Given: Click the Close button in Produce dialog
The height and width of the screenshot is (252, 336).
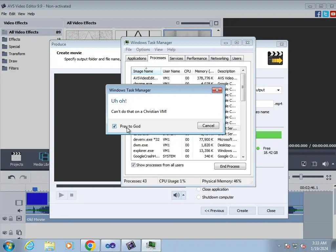Looking at the screenshot, I should click(x=271, y=211).
